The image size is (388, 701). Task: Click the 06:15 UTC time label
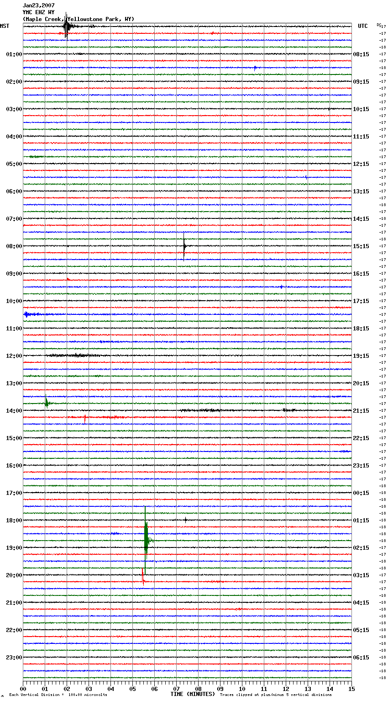(x=361, y=658)
